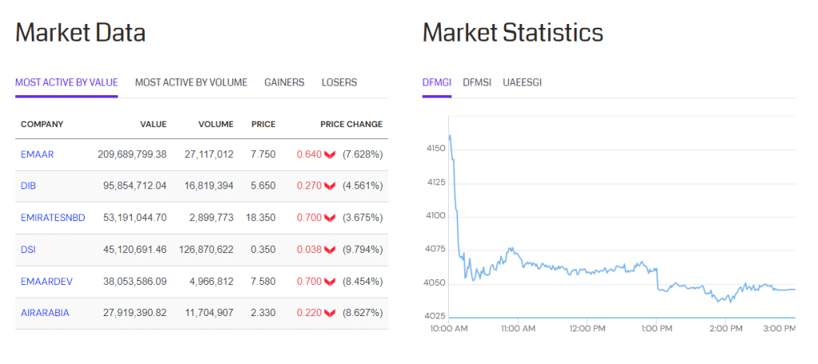
Task: Open the Gainers tab
Action: 284,82
